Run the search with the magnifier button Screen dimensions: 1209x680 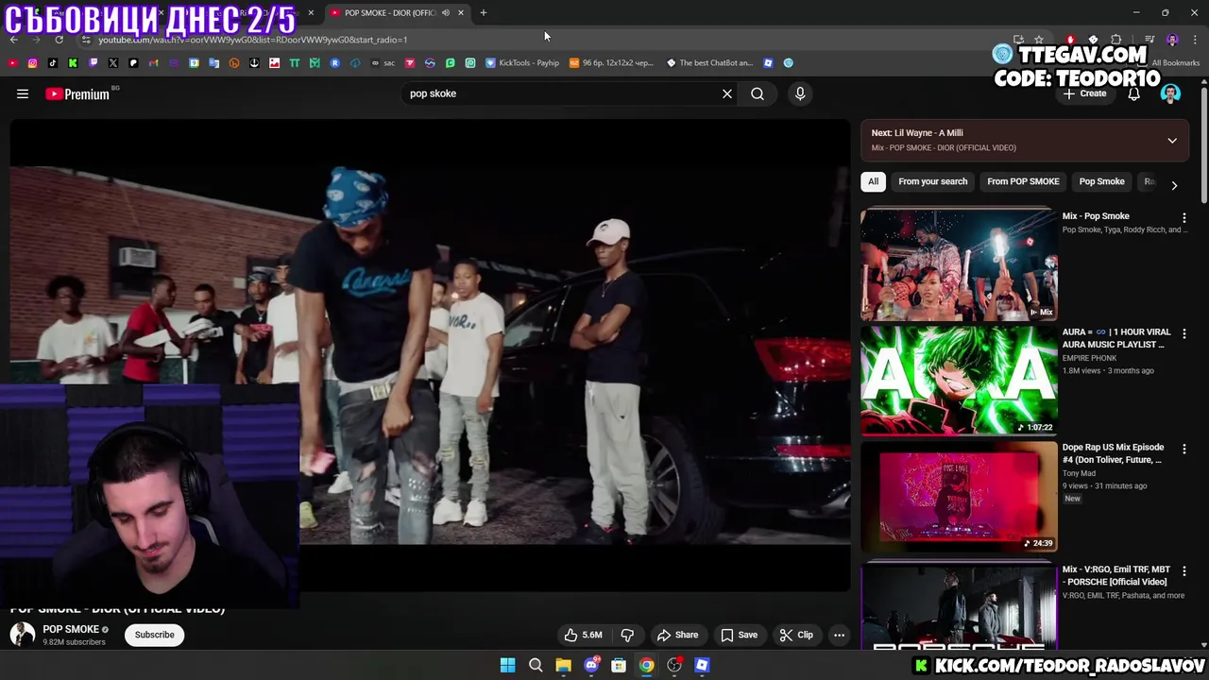click(x=758, y=93)
